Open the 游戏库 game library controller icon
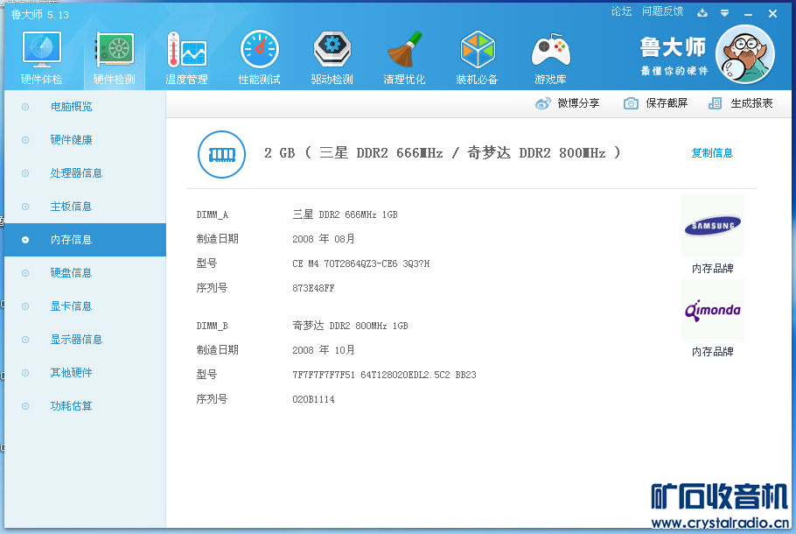This screenshot has height=534, width=796. tap(550, 53)
